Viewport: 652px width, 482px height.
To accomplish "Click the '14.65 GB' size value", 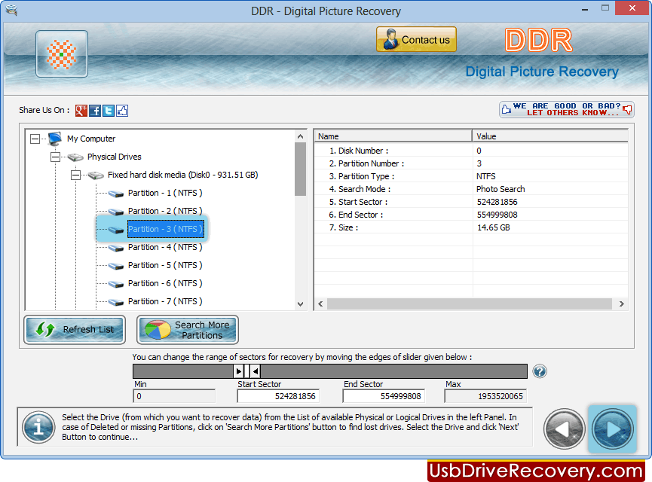I will (494, 227).
